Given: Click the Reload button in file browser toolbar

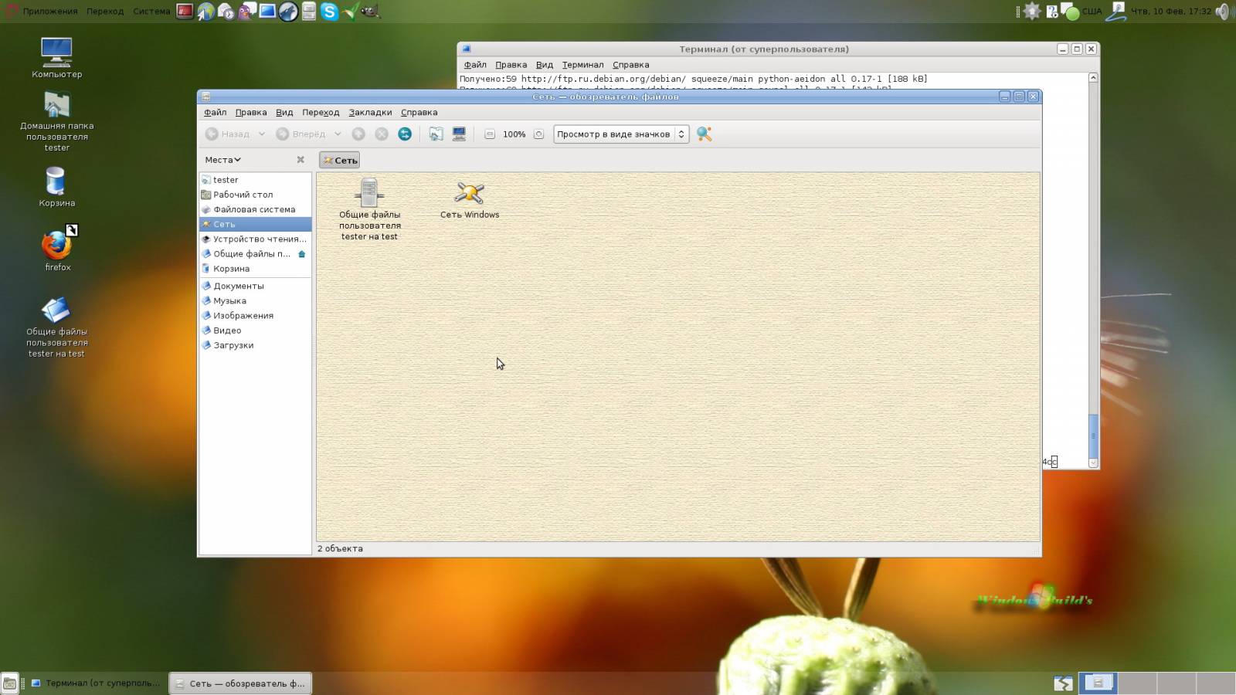Looking at the screenshot, I should pyautogui.click(x=405, y=134).
